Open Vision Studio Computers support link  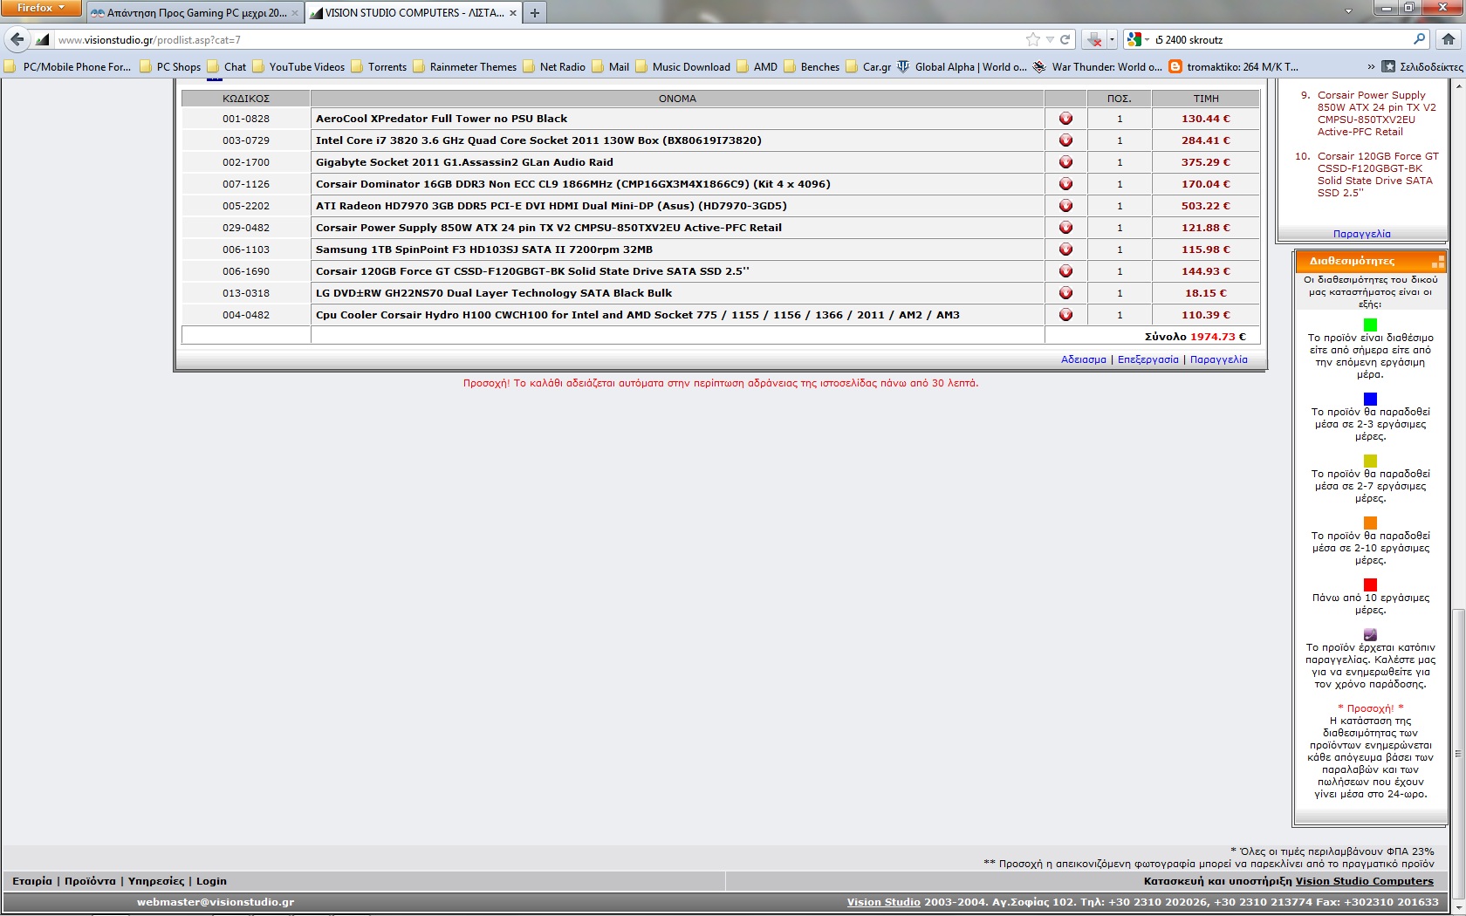click(1364, 881)
